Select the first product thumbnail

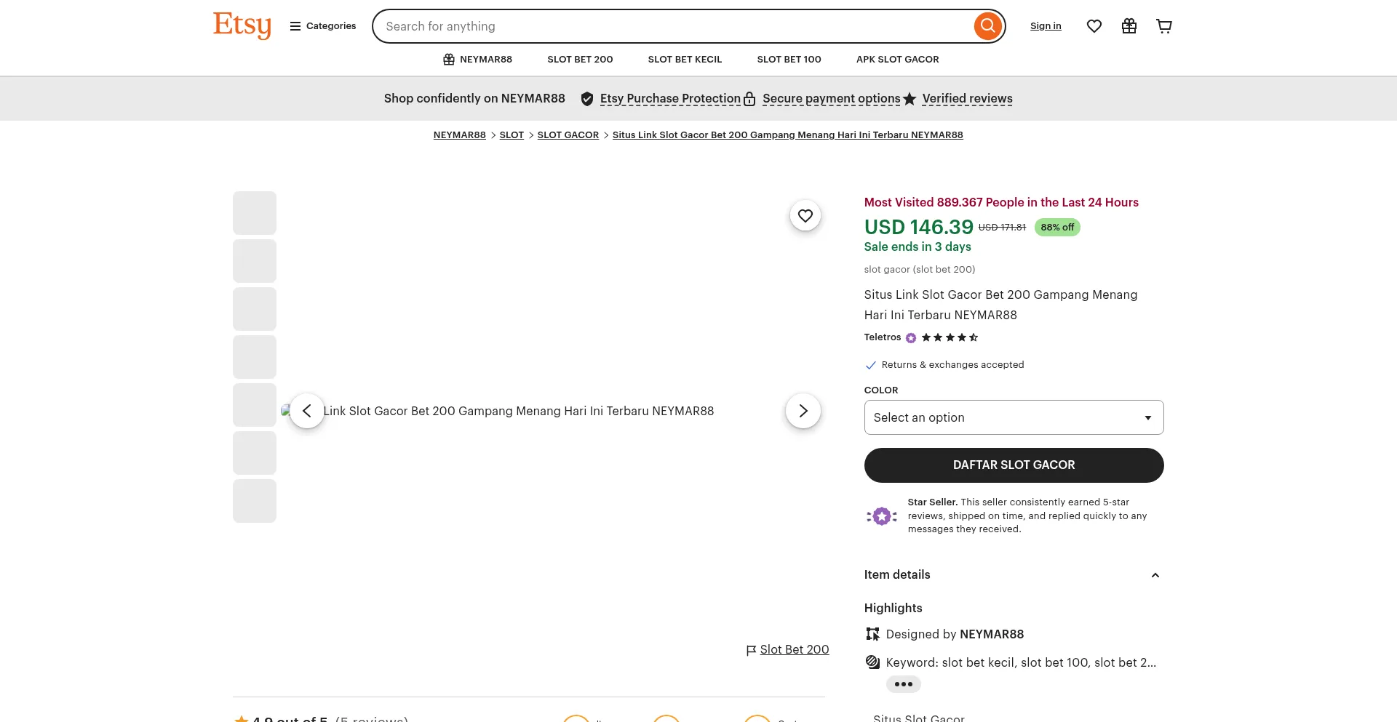(255, 213)
